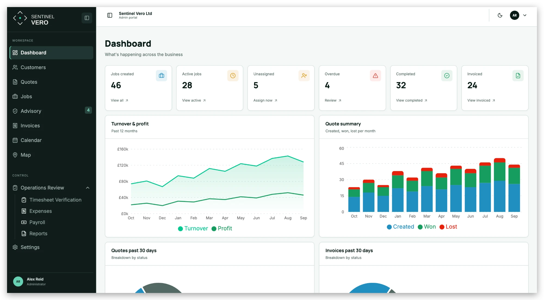
Task: Click the Invoiced document icon
Action: [x=518, y=76]
